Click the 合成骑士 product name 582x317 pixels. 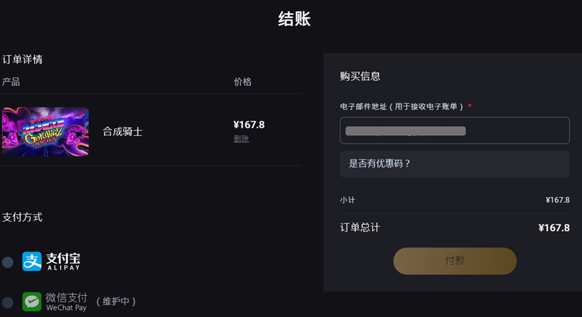coord(122,132)
